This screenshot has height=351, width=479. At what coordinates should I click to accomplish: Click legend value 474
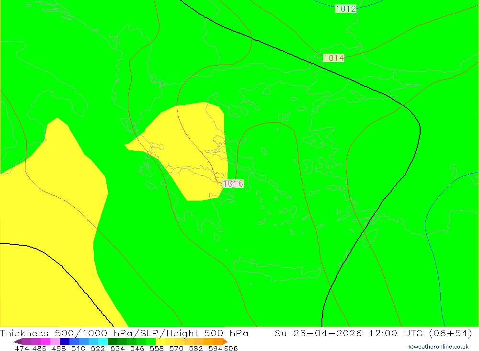pyautogui.click(x=22, y=348)
